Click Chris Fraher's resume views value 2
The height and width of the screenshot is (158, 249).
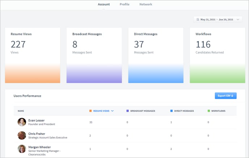(90, 136)
